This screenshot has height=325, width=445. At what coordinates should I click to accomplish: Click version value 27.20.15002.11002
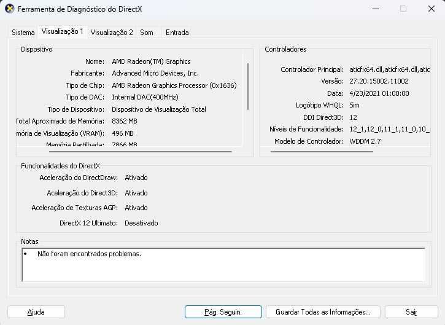(379, 81)
